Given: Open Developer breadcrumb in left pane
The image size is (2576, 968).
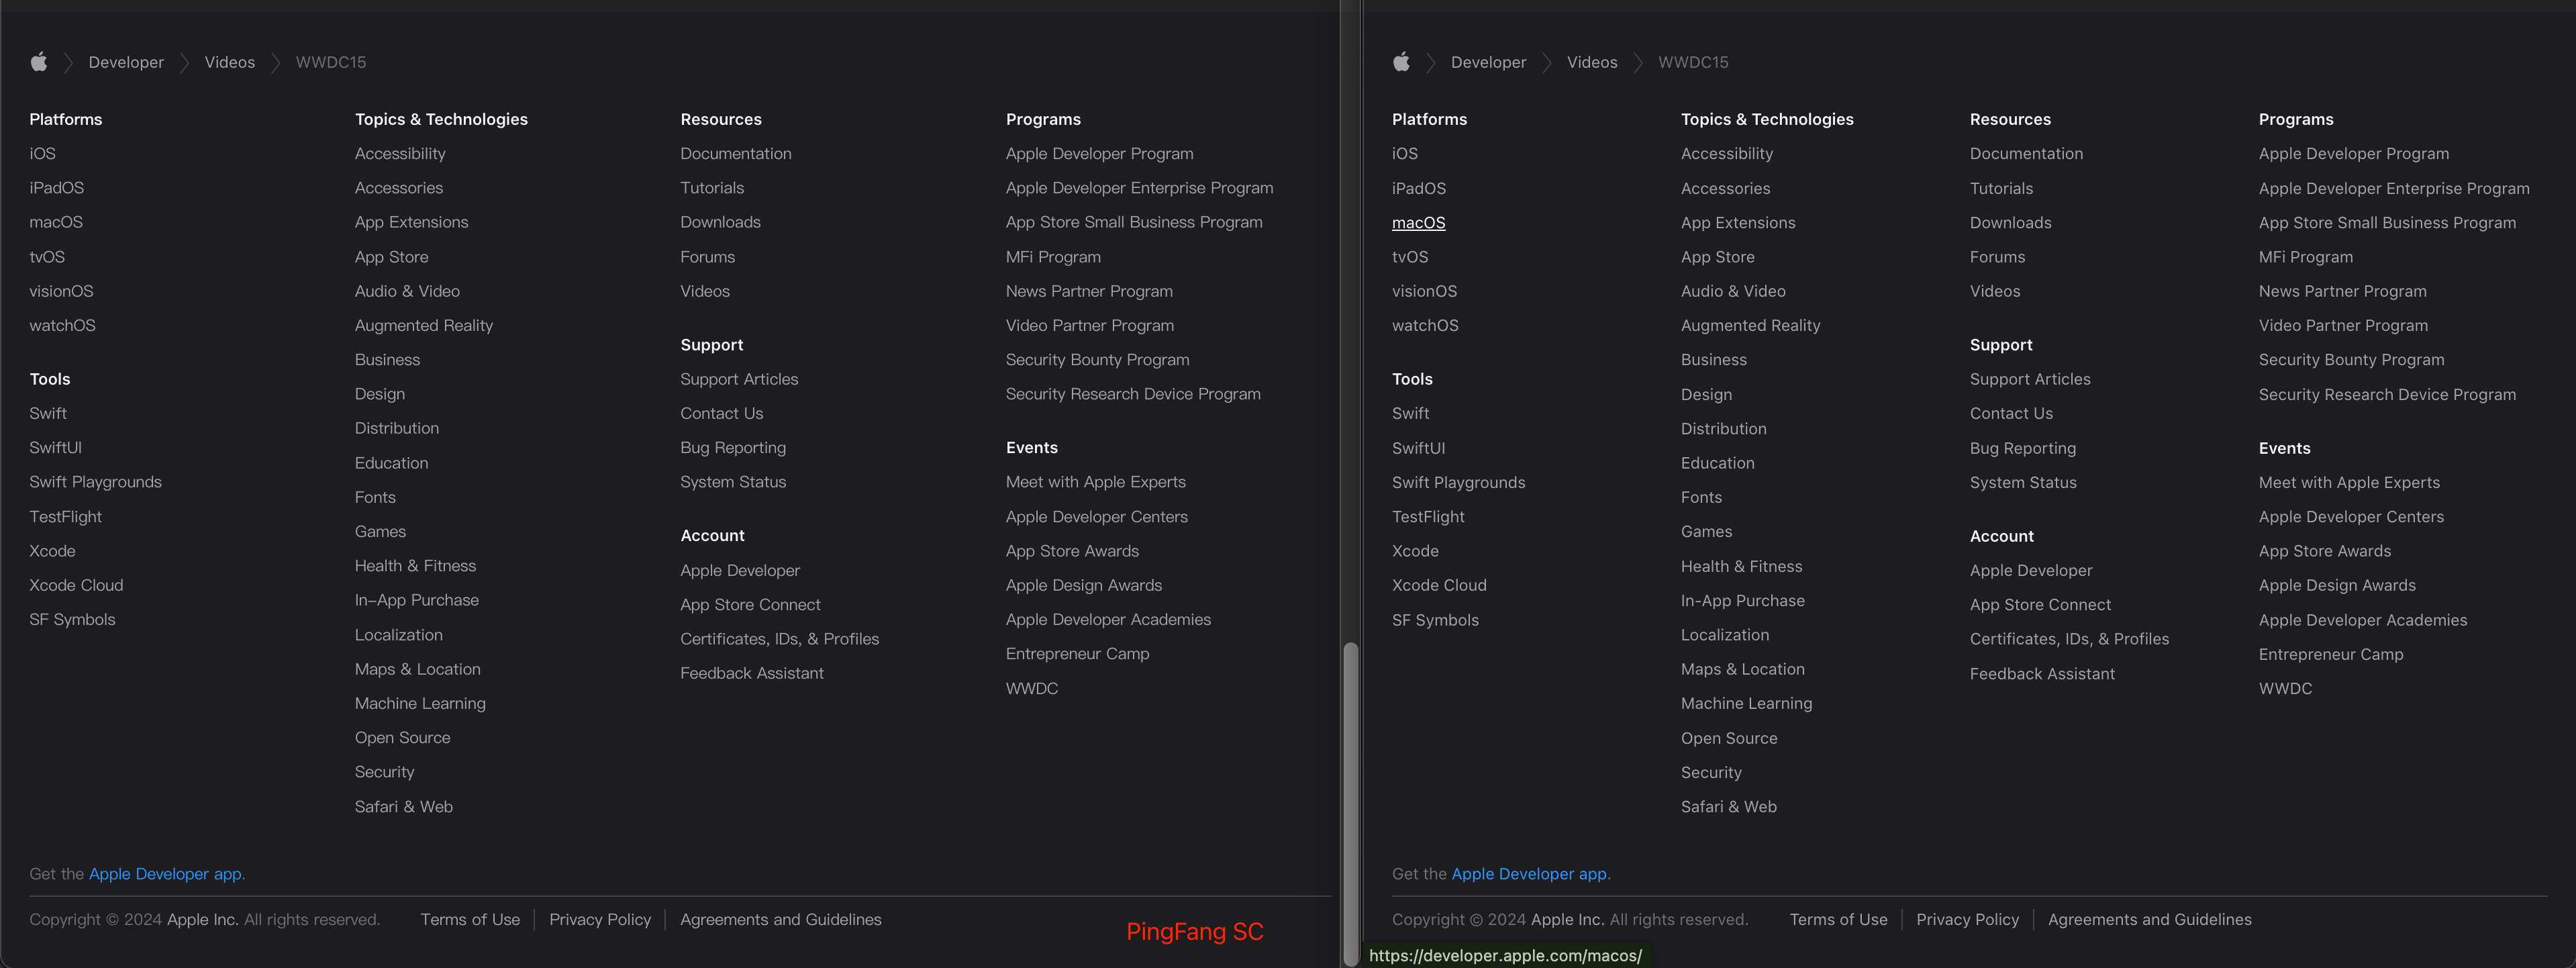Looking at the screenshot, I should tap(126, 62).
